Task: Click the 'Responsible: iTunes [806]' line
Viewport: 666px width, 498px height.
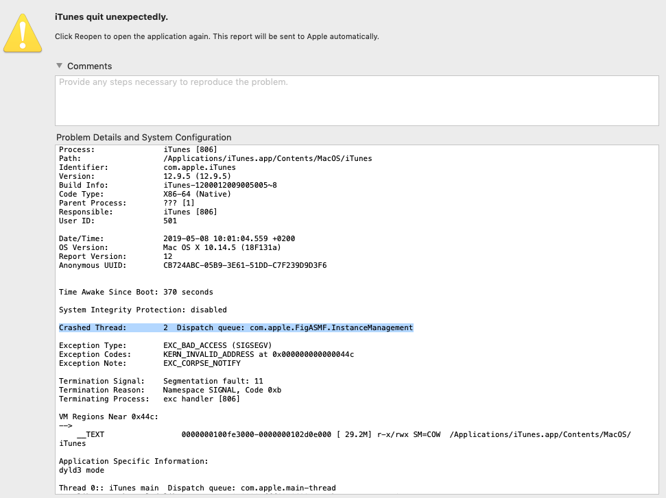Action: click(138, 212)
